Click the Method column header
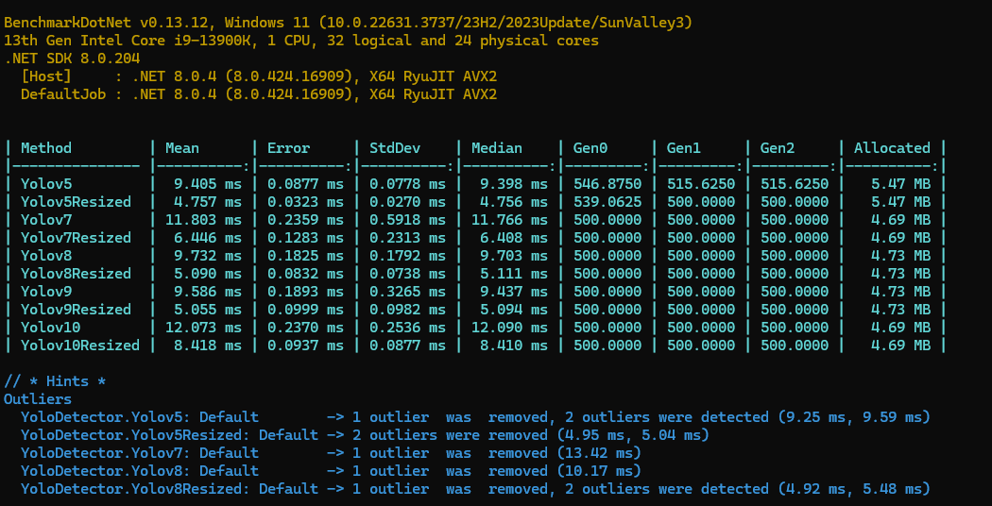 point(46,148)
